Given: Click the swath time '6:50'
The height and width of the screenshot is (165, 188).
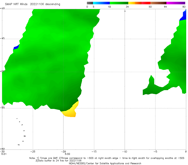Looking at the screenshot, I should pos(67,154).
